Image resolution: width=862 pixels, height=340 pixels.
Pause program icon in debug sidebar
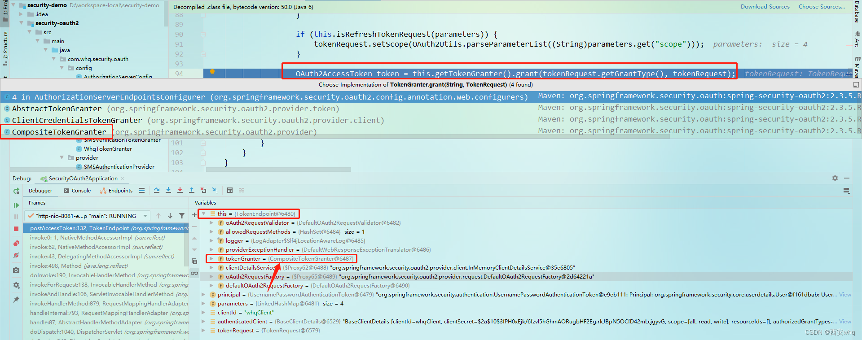pyautogui.click(x=16, y=217)
